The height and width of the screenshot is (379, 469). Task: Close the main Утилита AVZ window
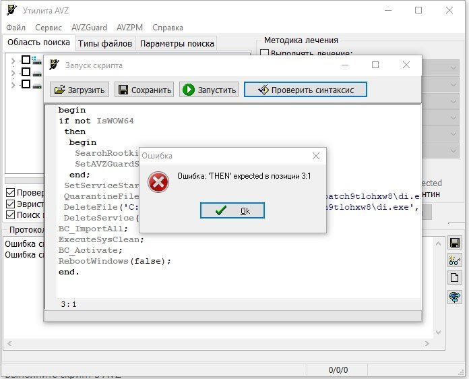pyautogui.click(x=449, y=11)
